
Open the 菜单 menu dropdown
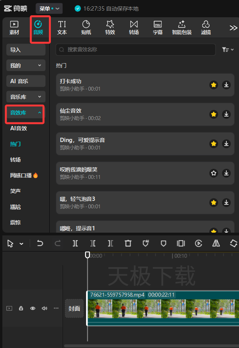coord(49,9)
